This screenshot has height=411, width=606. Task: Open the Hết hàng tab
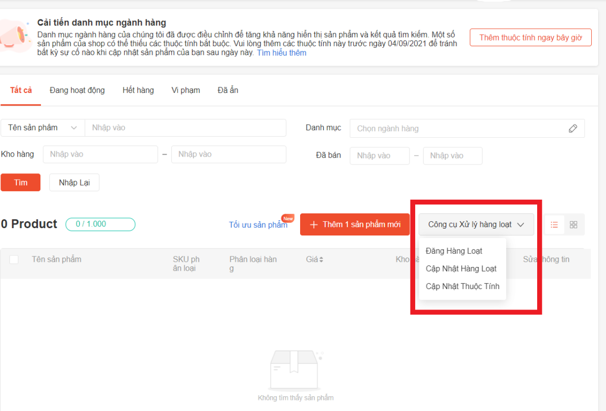pos(138,90)
